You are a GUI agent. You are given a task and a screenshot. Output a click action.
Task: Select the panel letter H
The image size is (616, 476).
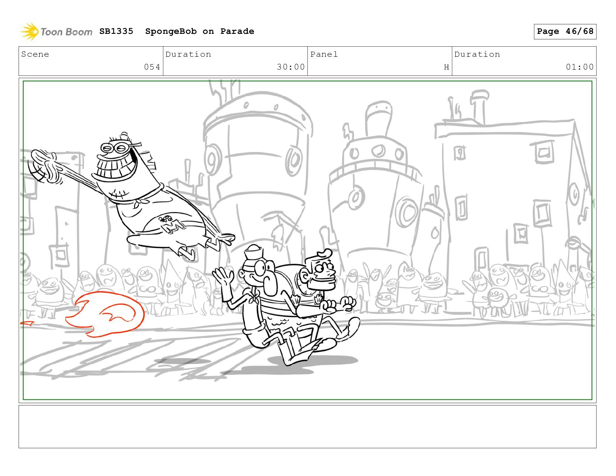[x=446, y=67]
